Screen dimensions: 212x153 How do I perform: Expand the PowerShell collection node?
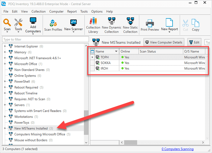tap(5, 81)
